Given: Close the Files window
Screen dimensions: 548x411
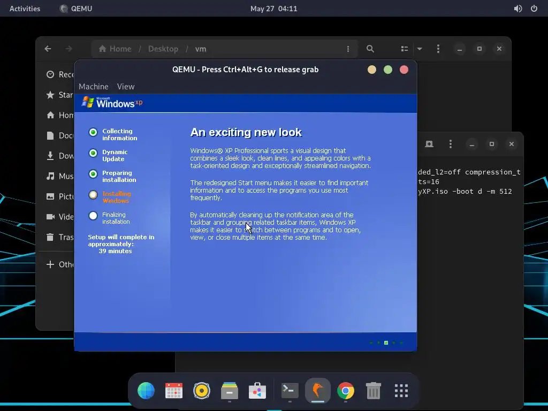Looking at the screenshot, I should [499, 49].
